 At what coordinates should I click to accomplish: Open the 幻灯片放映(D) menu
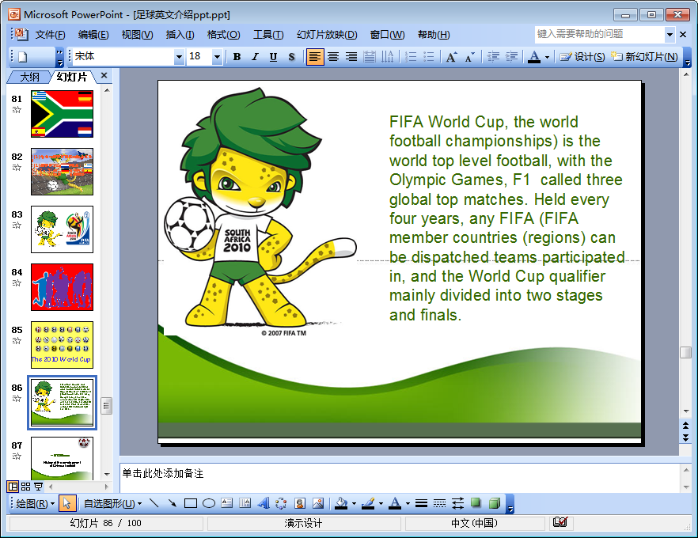(327, 35)
